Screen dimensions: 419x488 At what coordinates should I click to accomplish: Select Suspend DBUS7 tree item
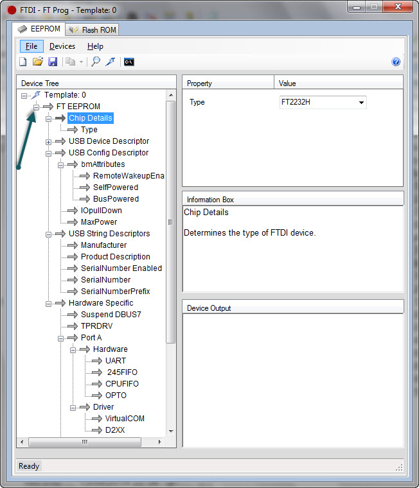tap(111, 315)
